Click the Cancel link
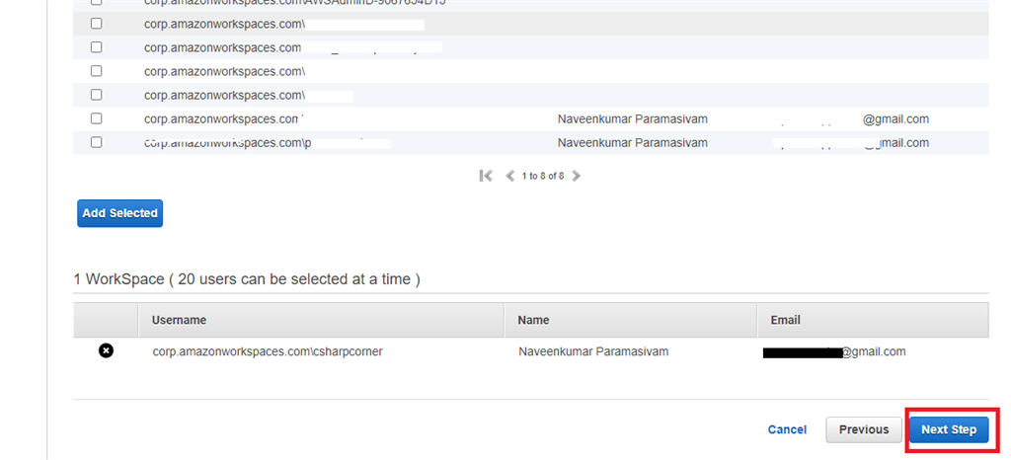 tap(787, 429)
